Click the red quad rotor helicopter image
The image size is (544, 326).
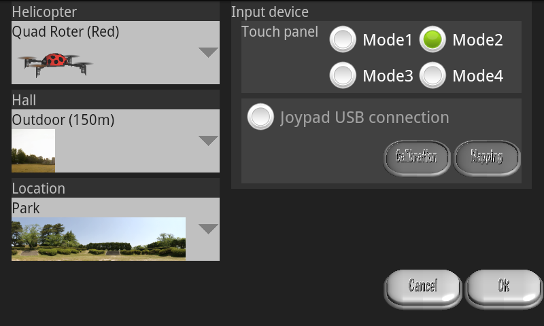coord(56,62)
